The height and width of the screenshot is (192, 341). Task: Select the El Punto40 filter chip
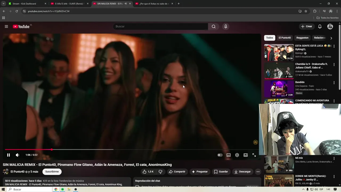point(285,38)
